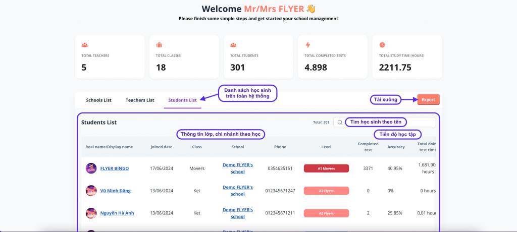Open FLYER BINGO's avatar picture
Viewport: 517px width, 232px height.
tap(91, 168)
